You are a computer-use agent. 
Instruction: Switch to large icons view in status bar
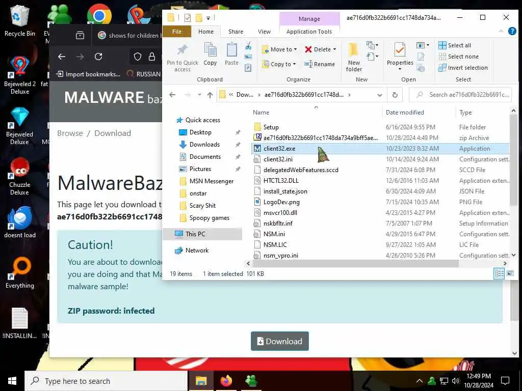pyautogui.click(x=510, y=273)
